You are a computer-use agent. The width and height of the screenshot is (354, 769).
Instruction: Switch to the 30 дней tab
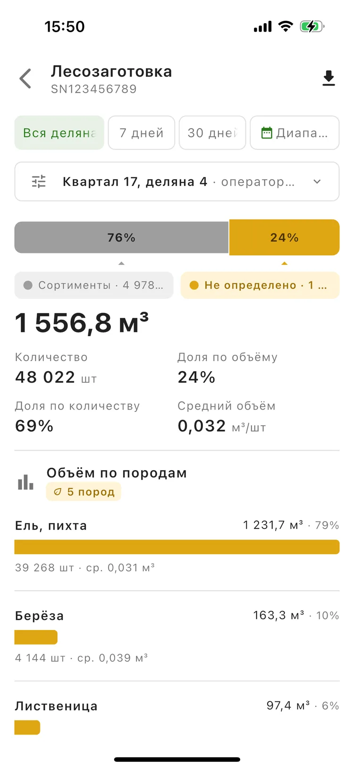pyautogui.click(x=212, y=133)
